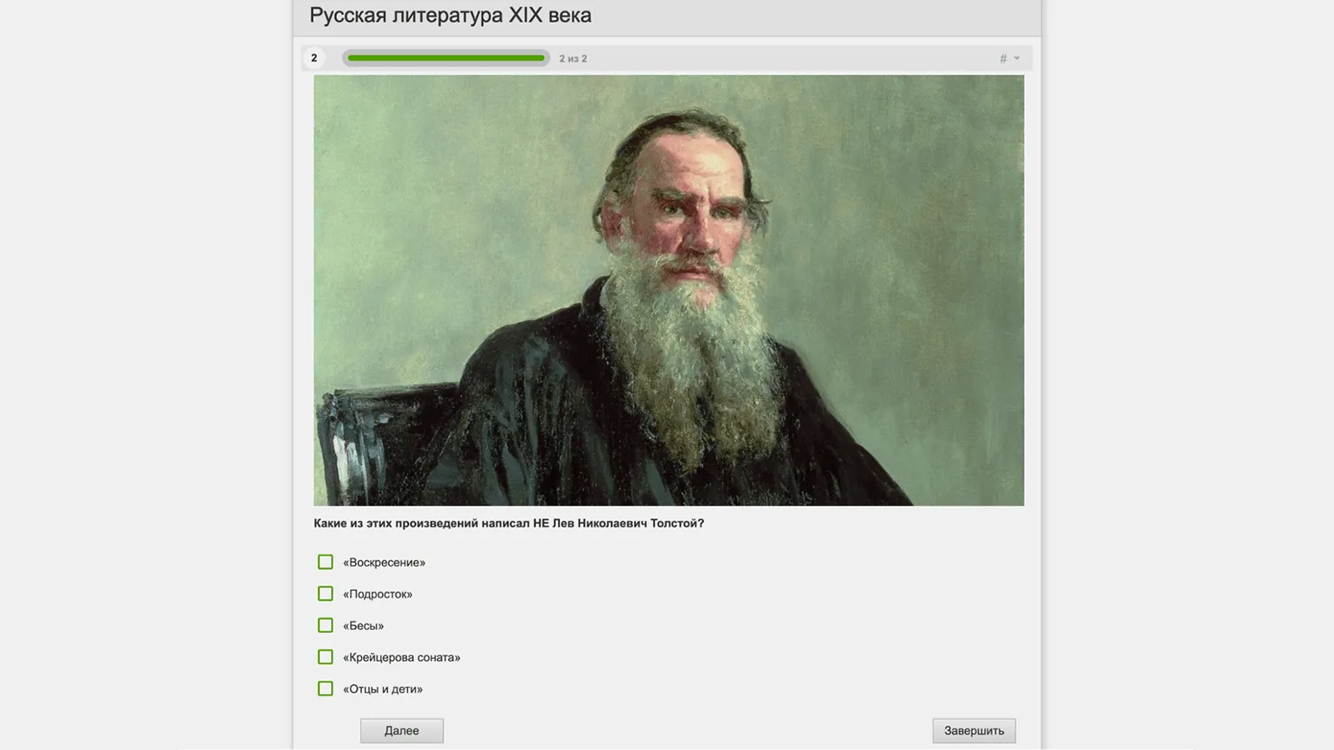Click the «Отцы и дети» answer label
Viewport: 1334px width, 750px height.
[x=383, y=689]
